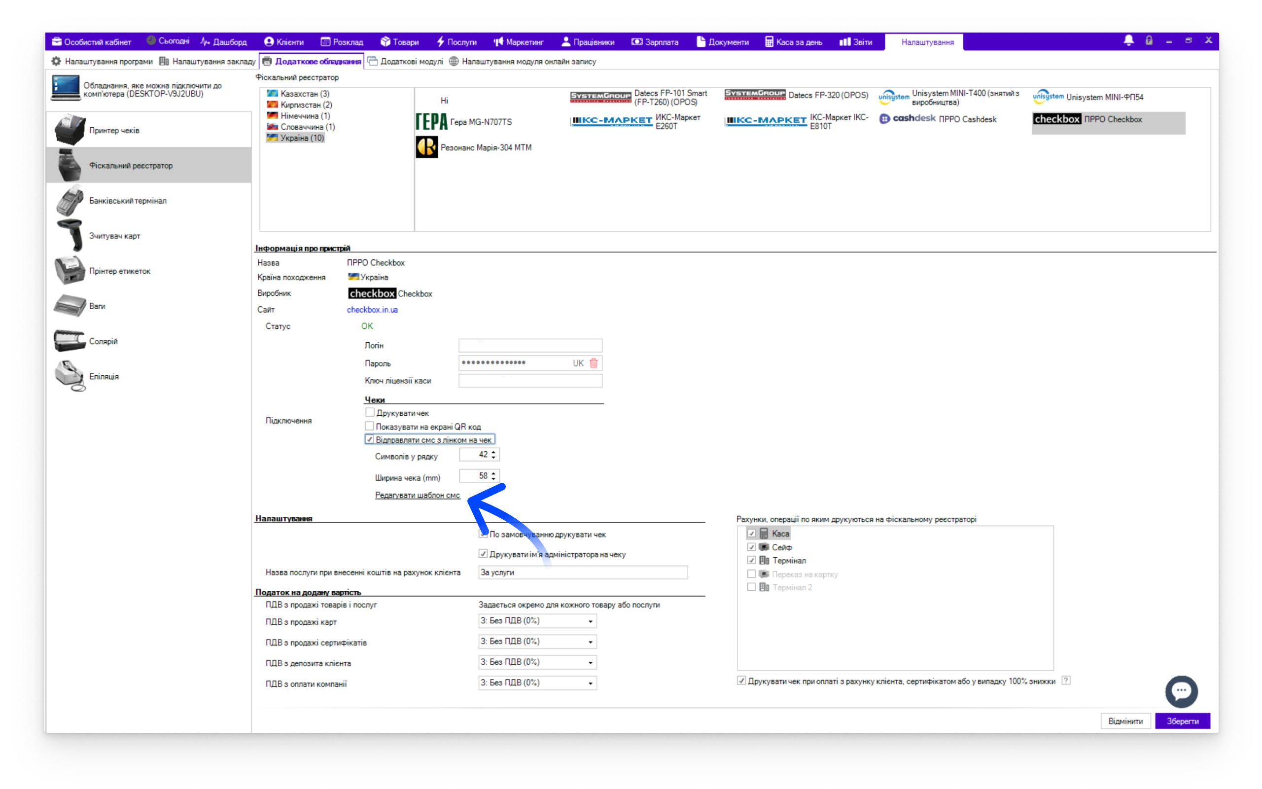Toggle the Сейф account checkbox

[x=751, y=547]
